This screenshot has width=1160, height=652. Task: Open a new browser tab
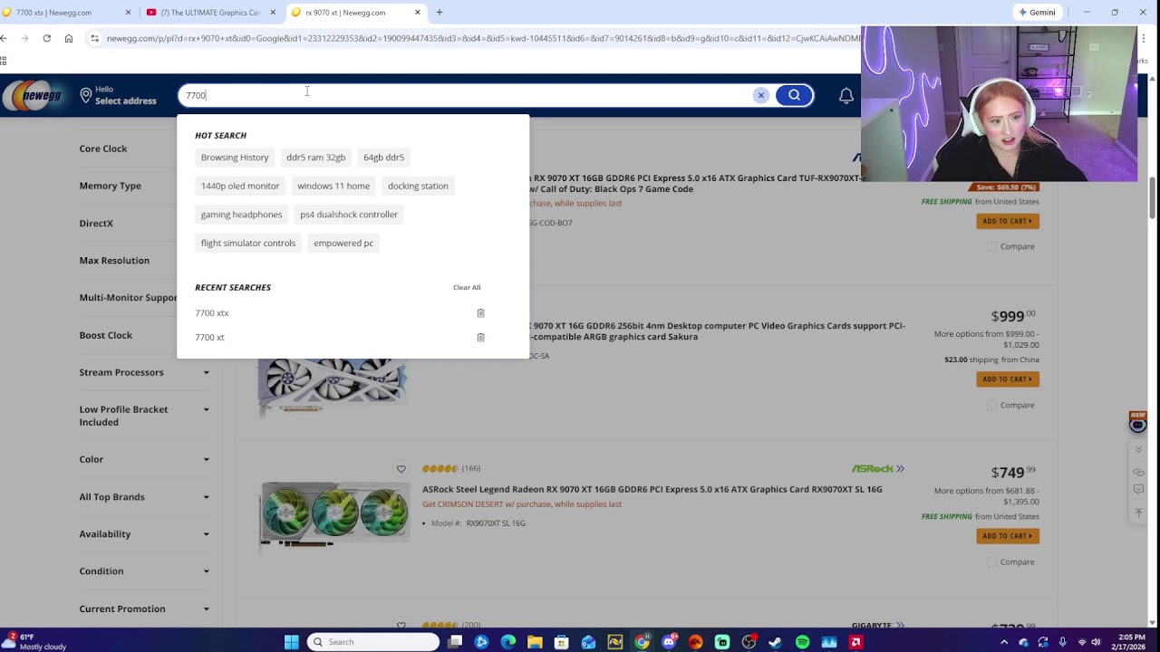(x=440, y=13)
